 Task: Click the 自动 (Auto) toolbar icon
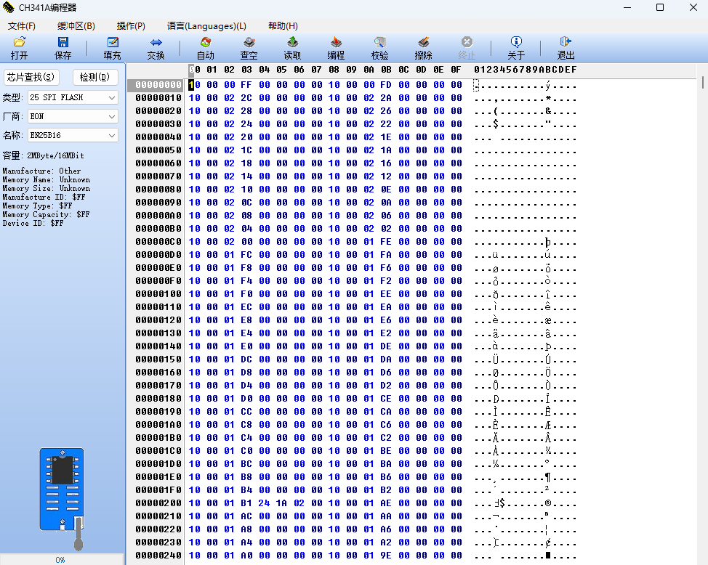click(206, 48)
